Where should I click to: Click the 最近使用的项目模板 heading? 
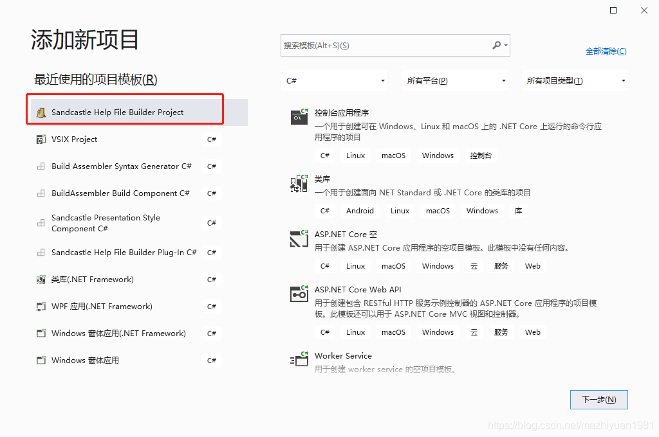[95, 79]
